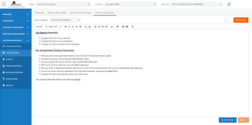Expand the Dashboard sidebar section
The height and width of the screenshot is (125, 252).
point(15,21)
